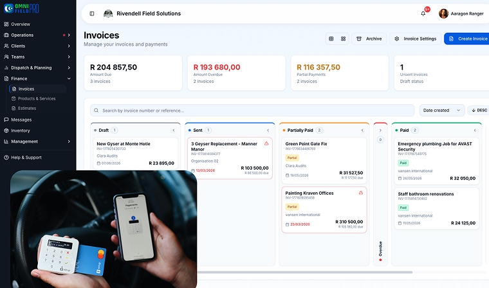489x288 pixels.
Task: Click Paid badge on Staff bathroom renovations
Action: coord(403,208)
